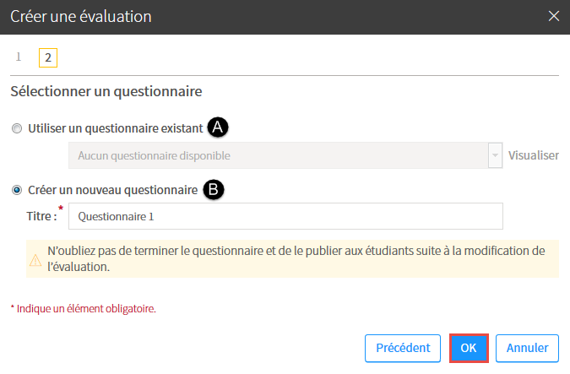Click the Créer un nouveau questionnaire label text

(x=112, y=190)
